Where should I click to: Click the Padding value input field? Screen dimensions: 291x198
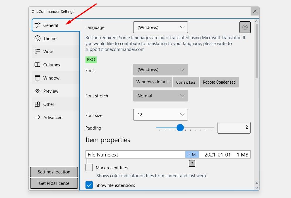point(234,128)
